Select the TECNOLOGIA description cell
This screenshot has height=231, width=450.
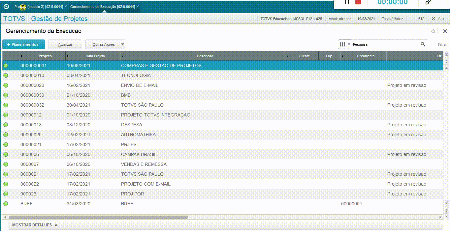pos(136,75)
